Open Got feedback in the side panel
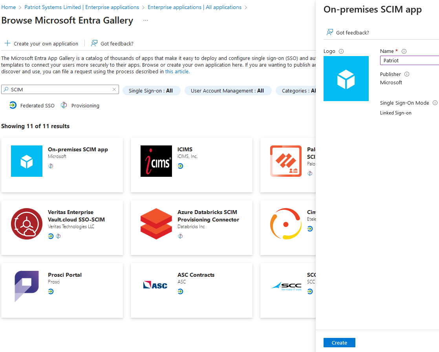The width and height of the screenshot is (439, 352). tap(353, 33)
